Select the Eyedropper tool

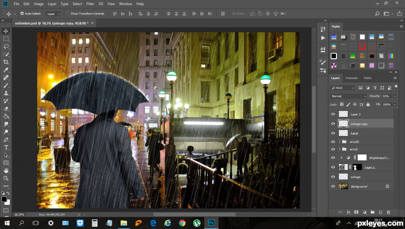6,70
